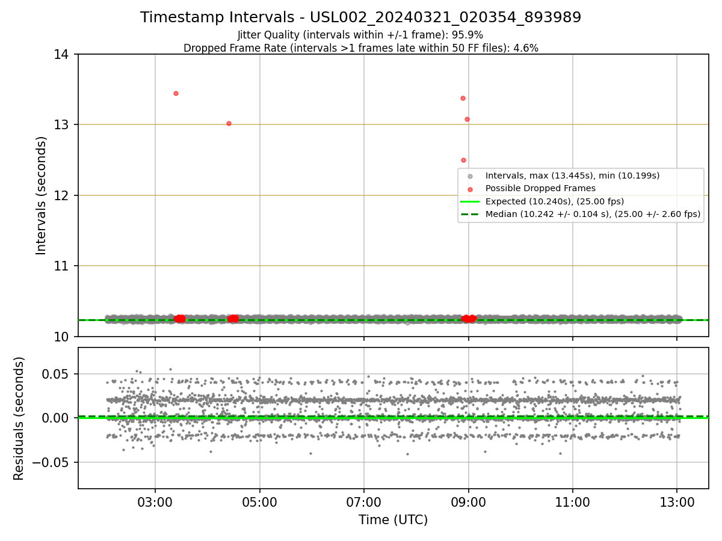Click the Jitter Quality 95.9% subtitle
The image size is (722, 541).
click(360, 35)
